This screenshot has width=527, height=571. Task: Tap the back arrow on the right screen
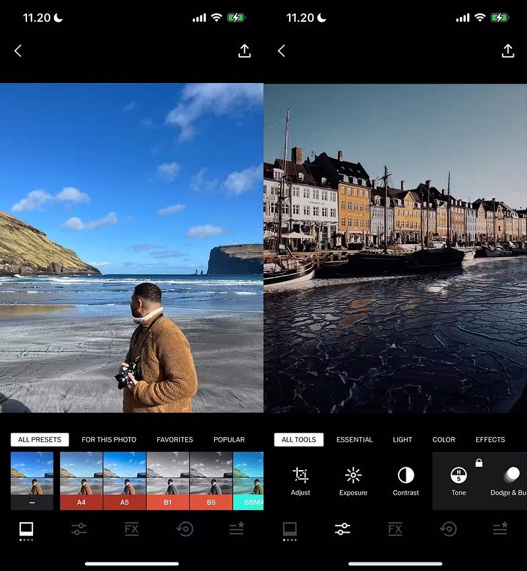coord(281,51)
